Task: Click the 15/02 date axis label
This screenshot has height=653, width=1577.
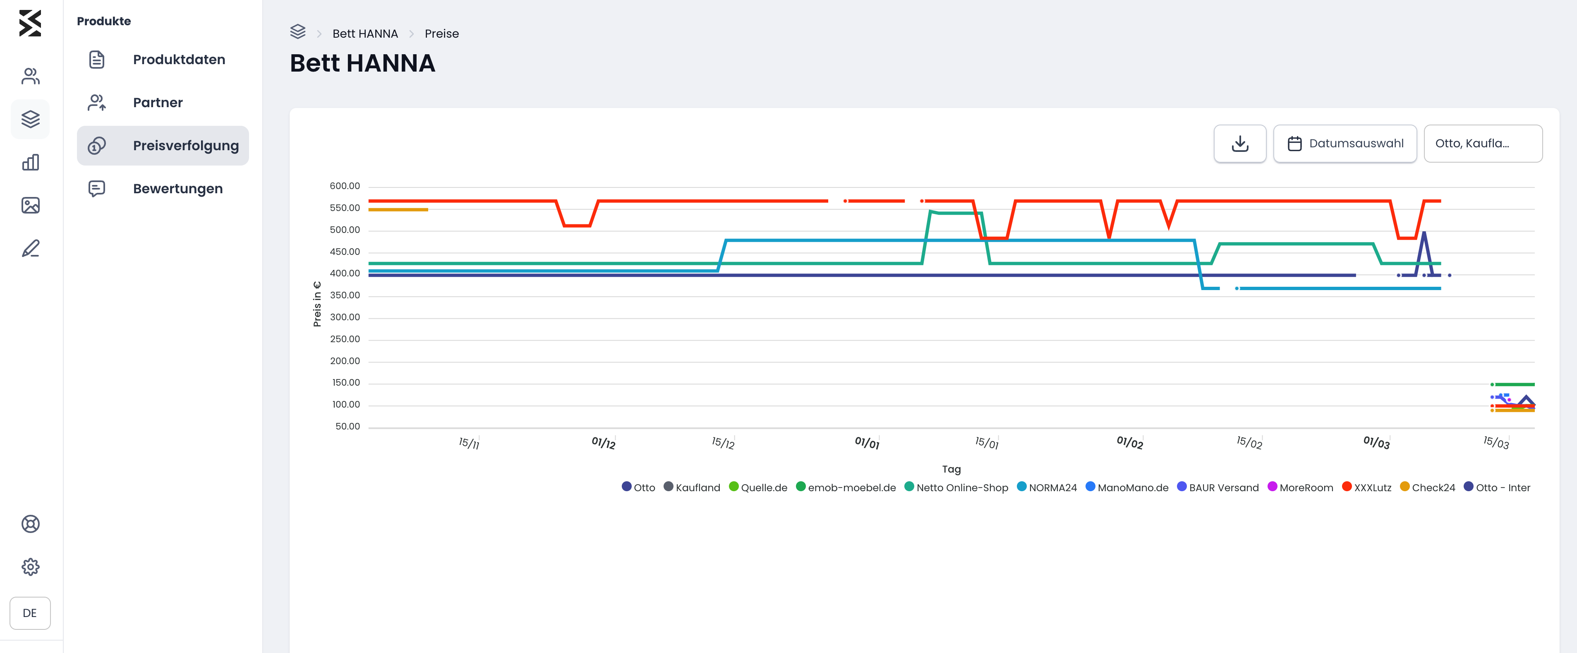Action: [1249, 443]
